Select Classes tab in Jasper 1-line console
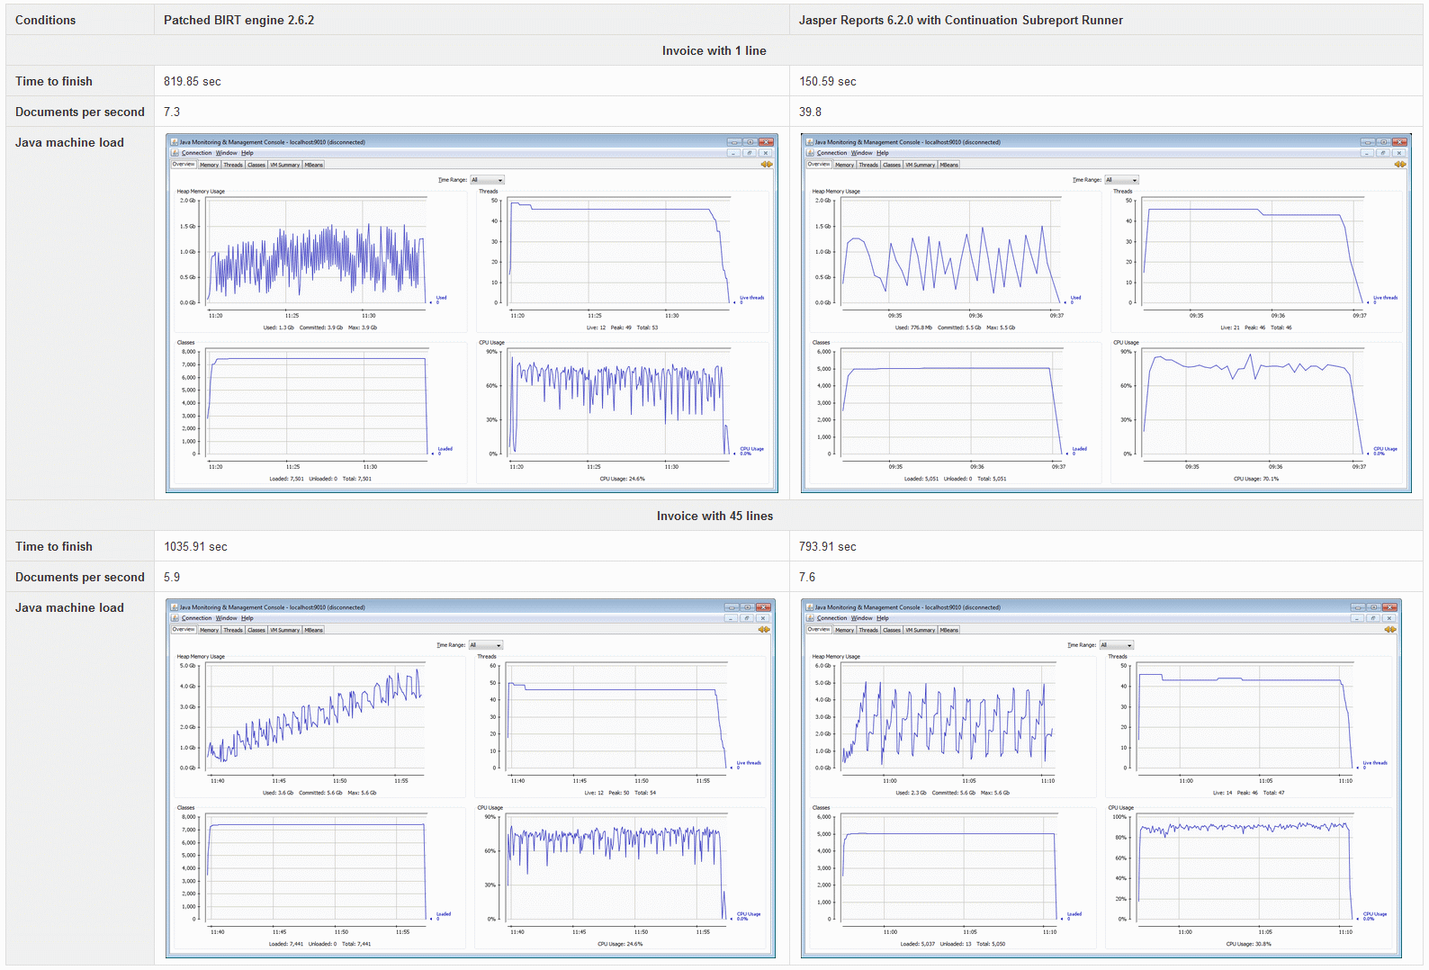Screen dimensions: 1429x970 click(x=892, y=165)
